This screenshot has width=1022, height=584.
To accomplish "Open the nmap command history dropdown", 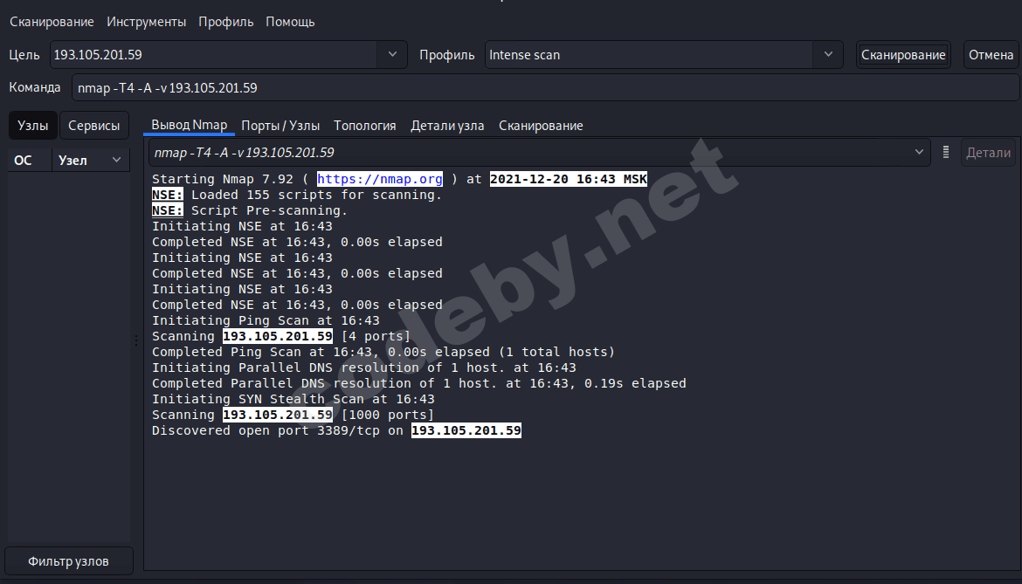I will (x=920, y=152).
